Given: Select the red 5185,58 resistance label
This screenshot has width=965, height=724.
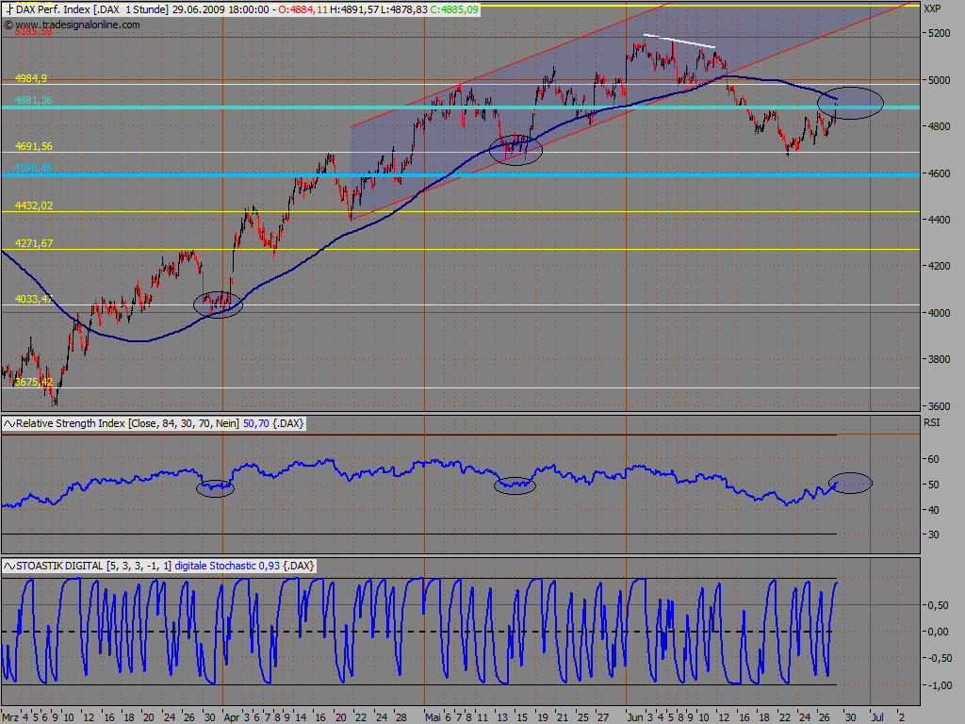Looking at the screenshot, I should click(x=34, y=31).
